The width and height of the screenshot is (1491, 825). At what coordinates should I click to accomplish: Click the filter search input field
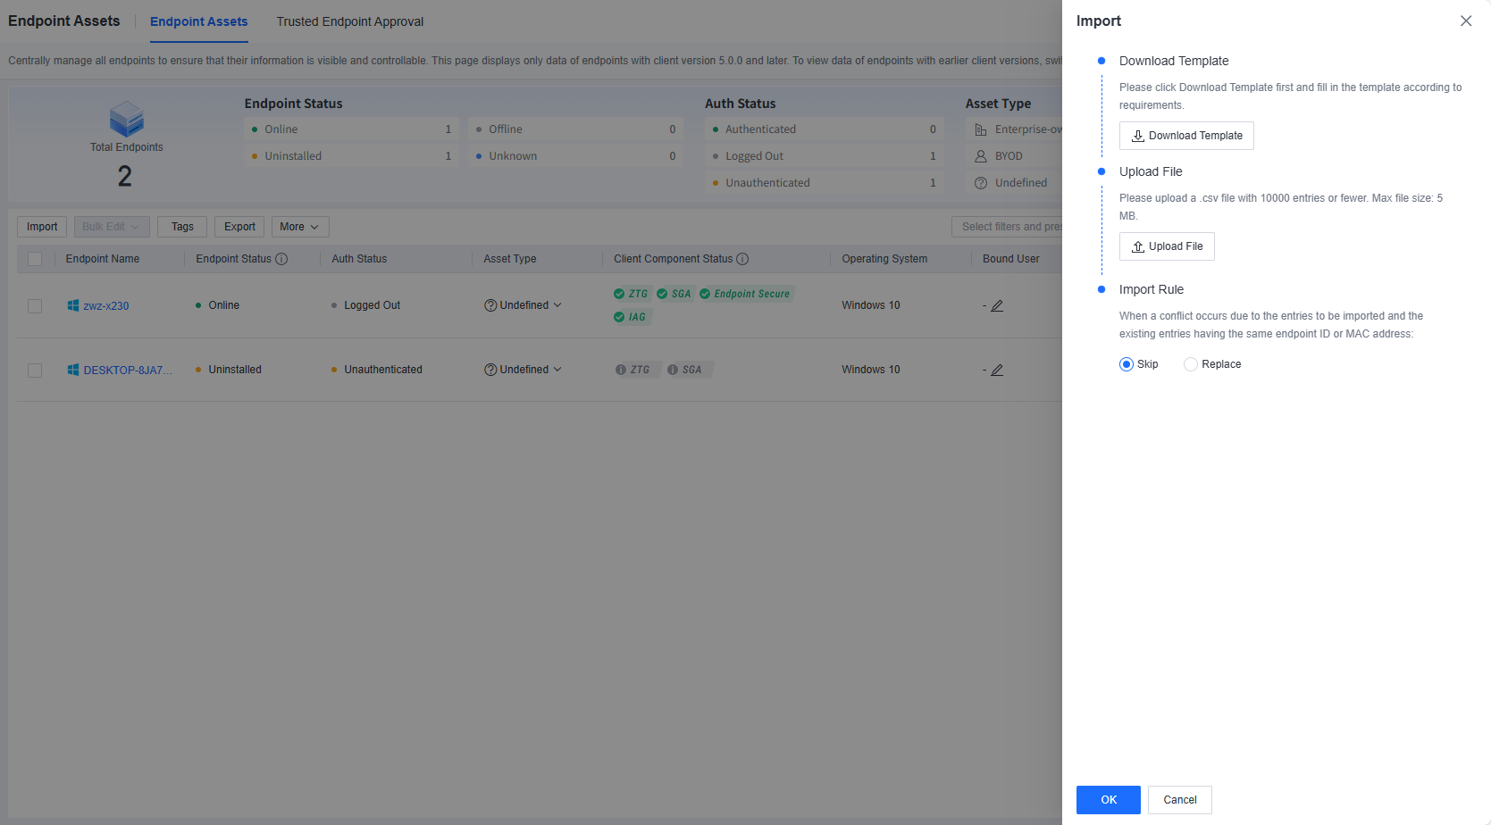(x=1007, y=227)
